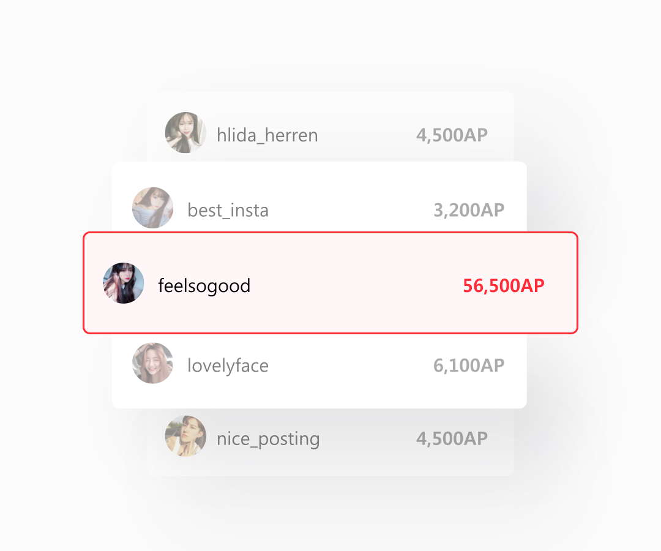Select the 3,200AP value

[469, 210]
